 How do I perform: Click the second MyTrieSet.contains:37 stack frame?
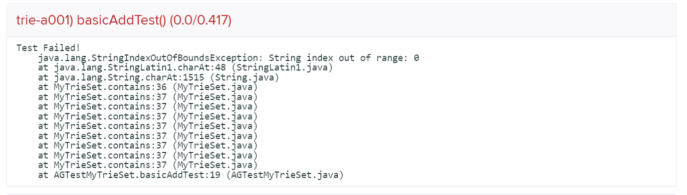pos(148,107)
